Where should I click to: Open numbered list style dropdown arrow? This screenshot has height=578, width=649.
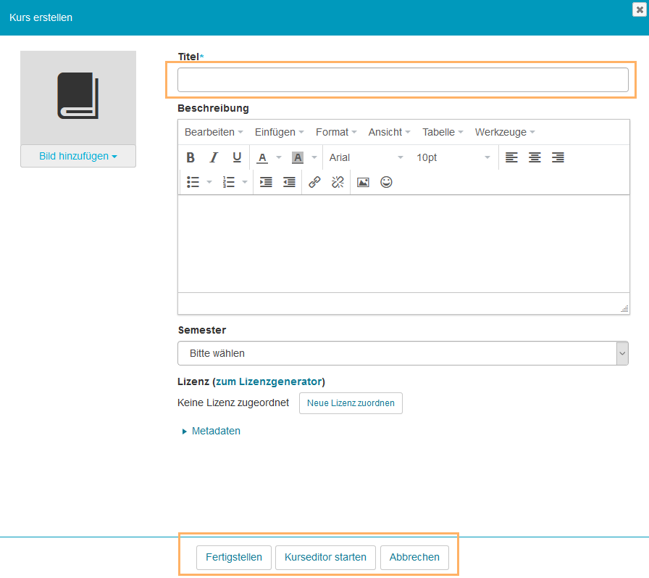(x=245, y=182)
